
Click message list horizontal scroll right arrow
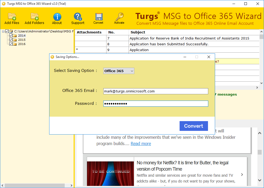(x=257, y=87)
